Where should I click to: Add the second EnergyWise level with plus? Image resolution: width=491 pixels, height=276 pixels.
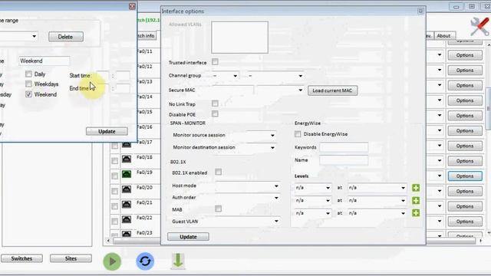click(416, 200)
